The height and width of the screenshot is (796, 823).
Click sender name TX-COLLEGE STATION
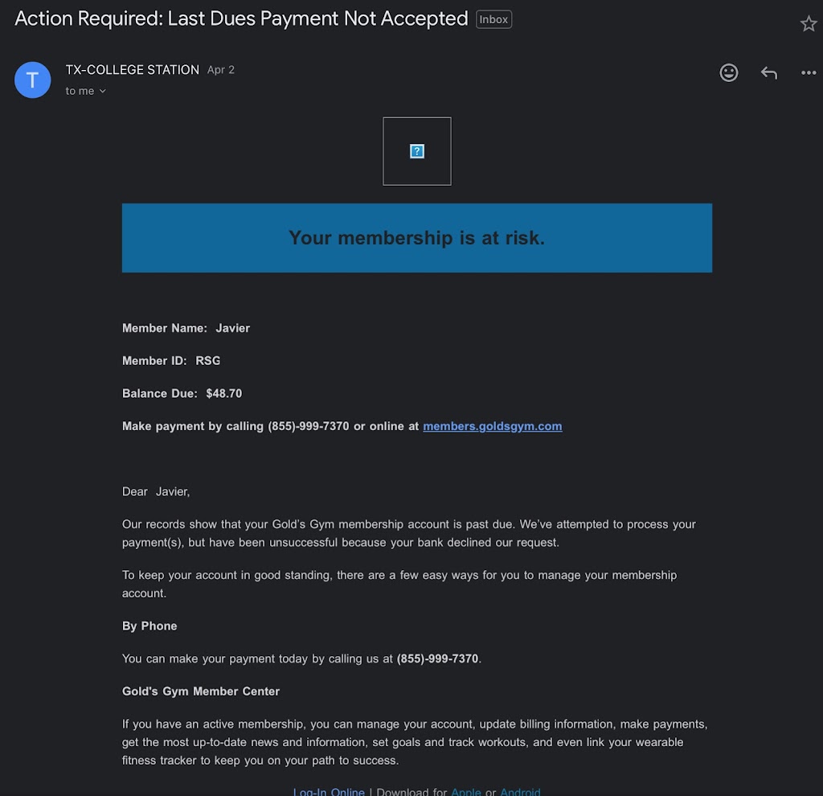coord(133,70)
